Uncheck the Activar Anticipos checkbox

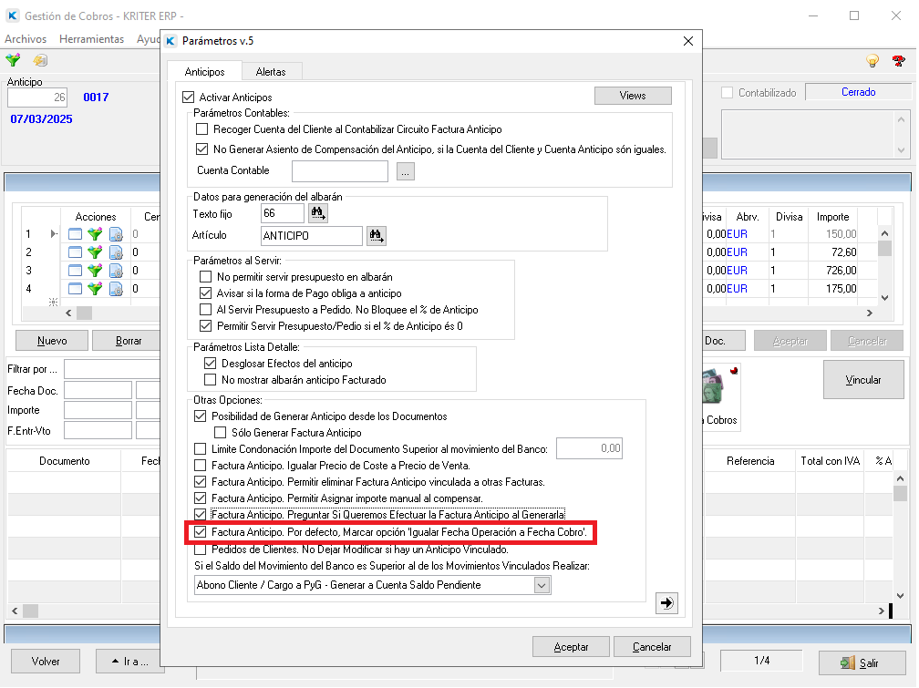[x=189, y=98]
